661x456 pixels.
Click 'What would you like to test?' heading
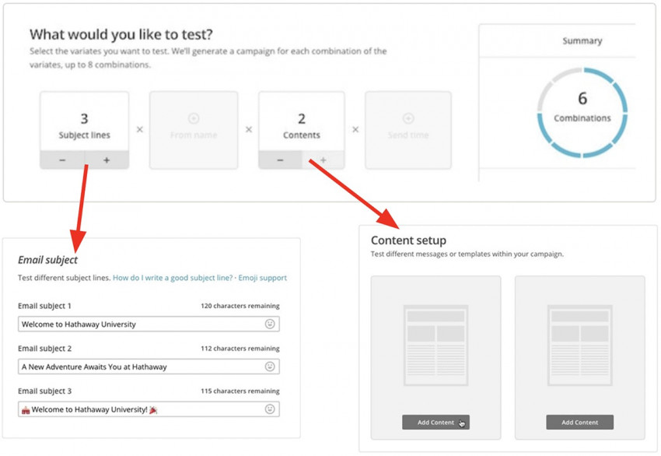click(x=121, y=34)
